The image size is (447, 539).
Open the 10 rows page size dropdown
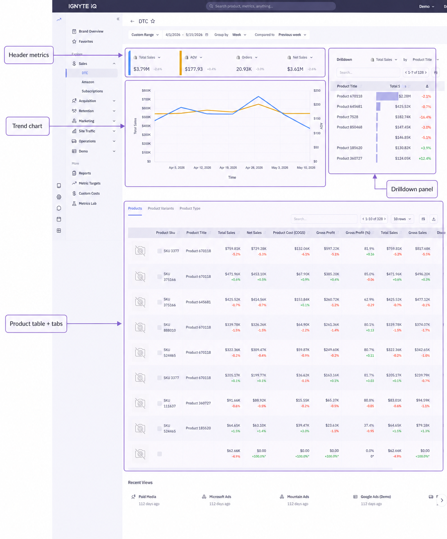(402, 219)
